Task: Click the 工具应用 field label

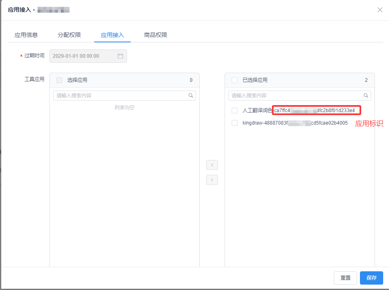Action: coord(34,79)
